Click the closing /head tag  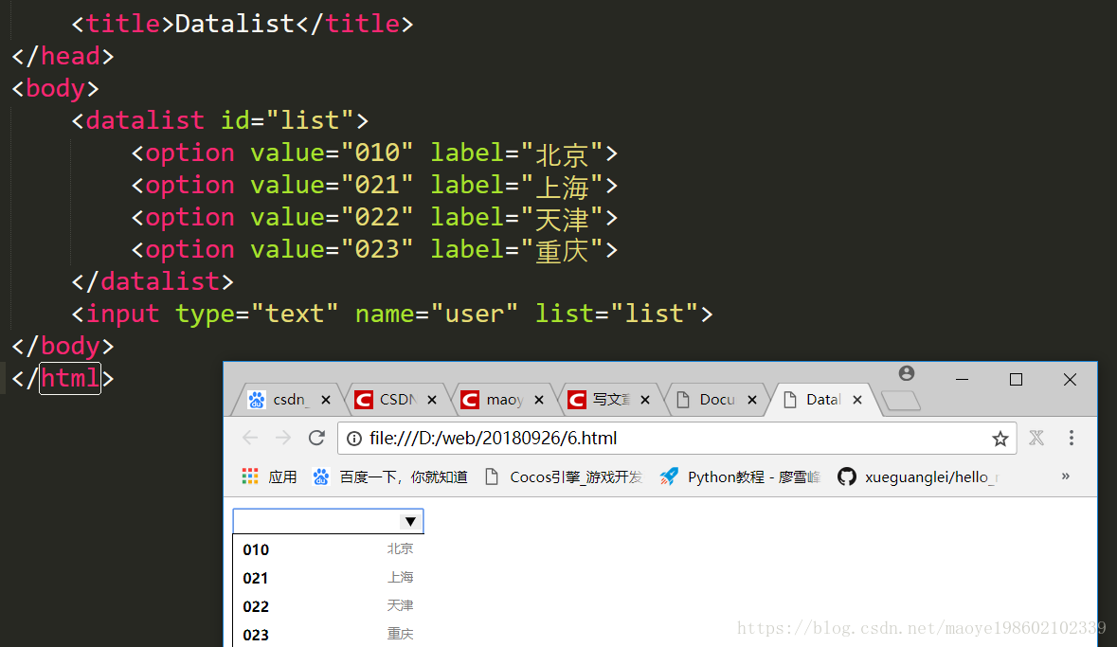[x=63, y=56]
